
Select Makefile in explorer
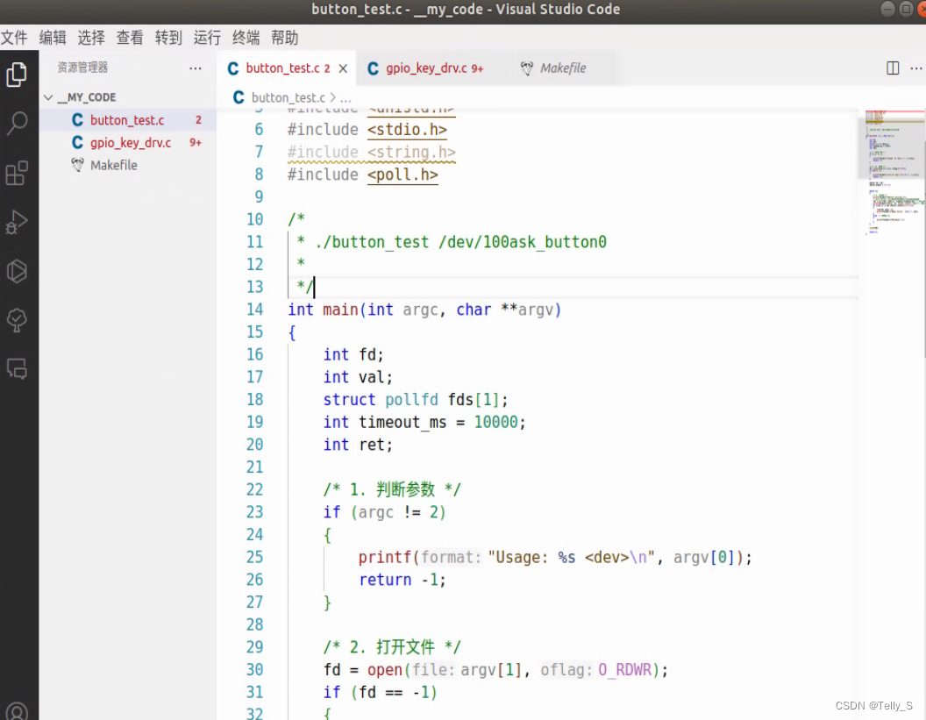[x=127, y=165]
